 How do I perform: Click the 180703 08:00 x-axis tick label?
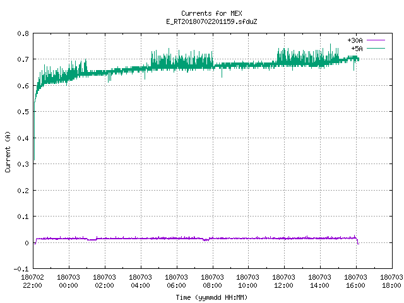(212, 282)
